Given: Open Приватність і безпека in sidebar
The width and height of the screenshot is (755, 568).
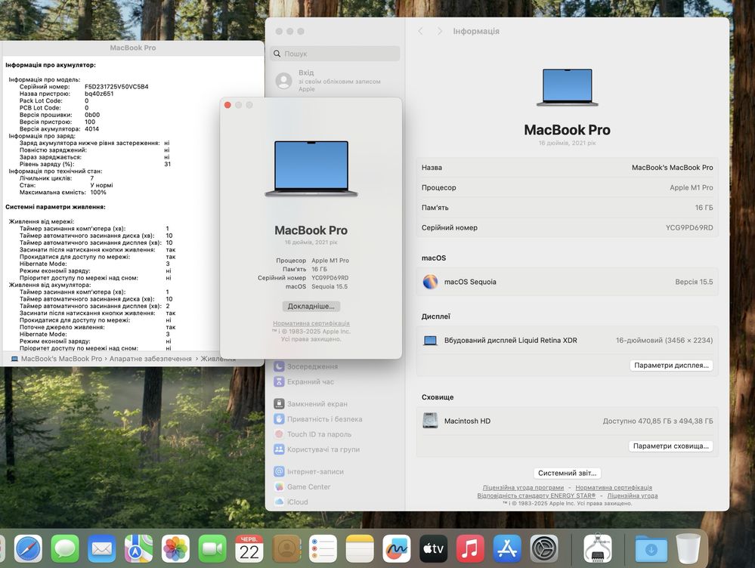Looking at the screenshot, I should click(x=317, y=419).
